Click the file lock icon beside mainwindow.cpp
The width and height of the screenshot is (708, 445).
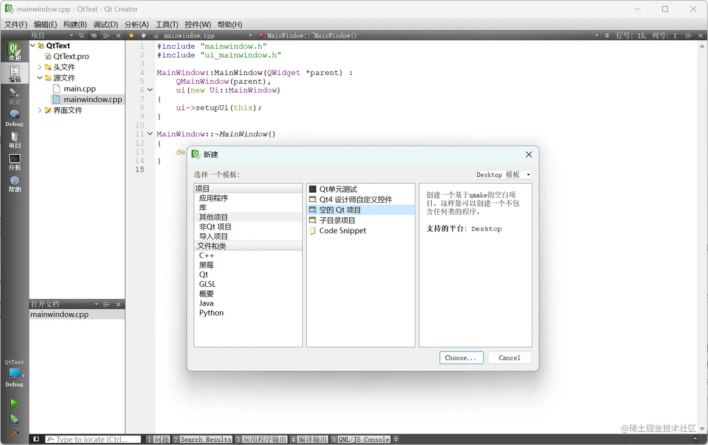[x=156, y=36]
